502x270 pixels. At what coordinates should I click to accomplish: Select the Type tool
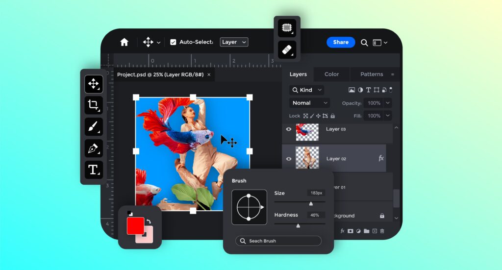coord(94,170)
